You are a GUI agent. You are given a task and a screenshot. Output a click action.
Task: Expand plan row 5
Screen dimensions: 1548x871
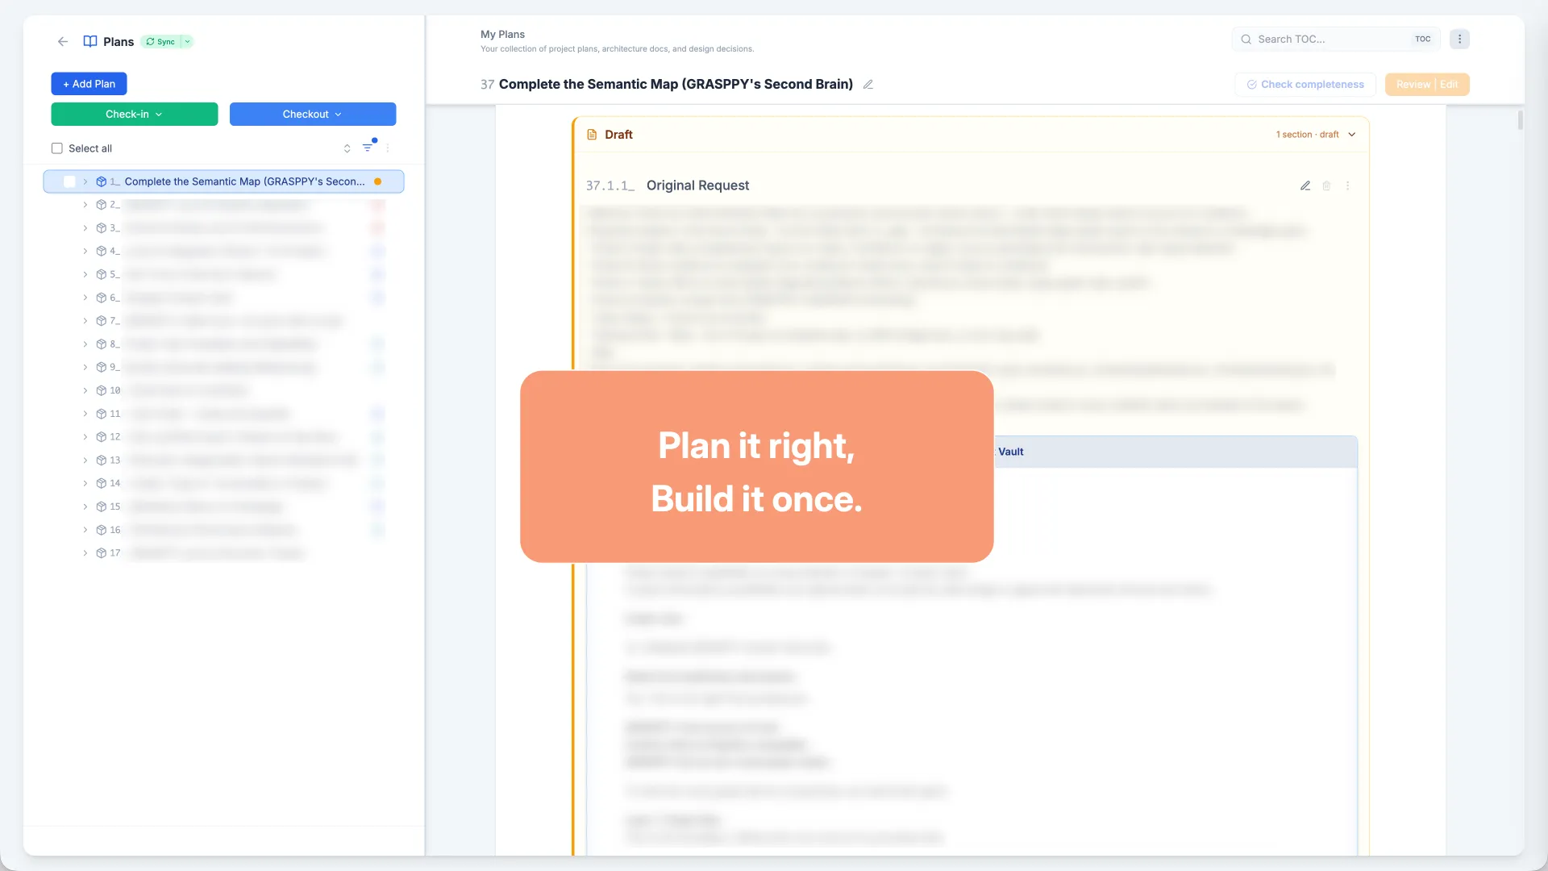pyautogui.click(x=85, y=274)
